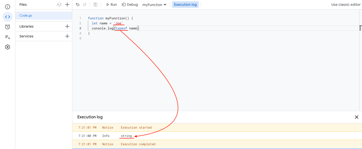Click the Undo arrow in toolbar
Screen dimensions: 362x149
click(78, 5)
